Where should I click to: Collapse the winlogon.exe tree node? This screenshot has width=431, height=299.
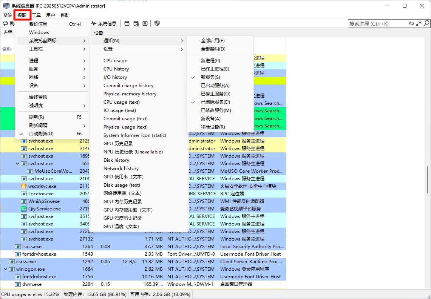coord(6,269)
